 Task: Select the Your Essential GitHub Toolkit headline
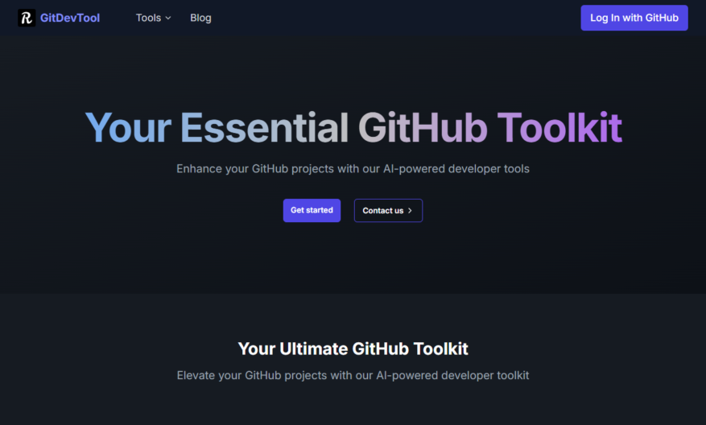pos(353,128)
